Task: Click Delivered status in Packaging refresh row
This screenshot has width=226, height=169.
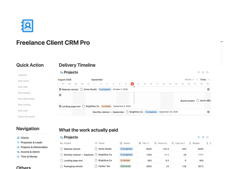Action: 125,166
